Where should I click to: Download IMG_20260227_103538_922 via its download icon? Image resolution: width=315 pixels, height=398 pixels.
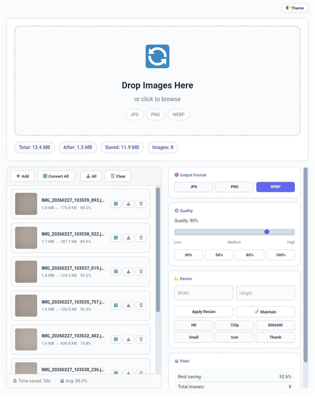click(x=128, y=238)
